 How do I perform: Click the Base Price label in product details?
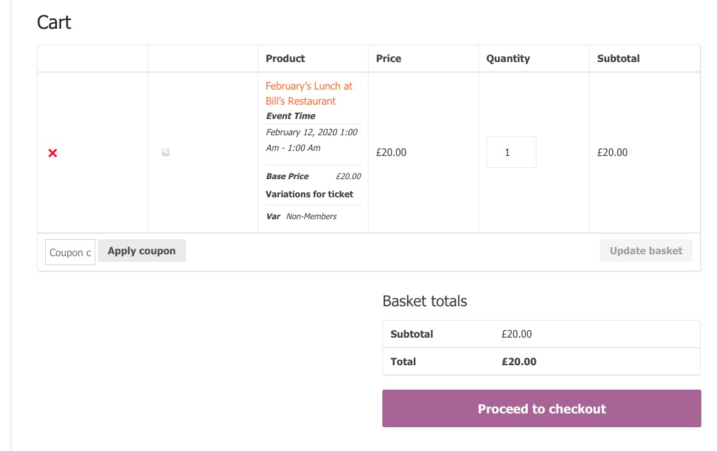[x=287, y=177]
